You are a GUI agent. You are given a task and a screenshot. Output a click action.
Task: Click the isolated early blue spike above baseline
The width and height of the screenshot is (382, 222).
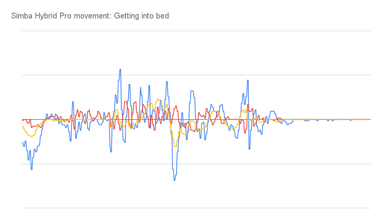[x=73, y=102]
